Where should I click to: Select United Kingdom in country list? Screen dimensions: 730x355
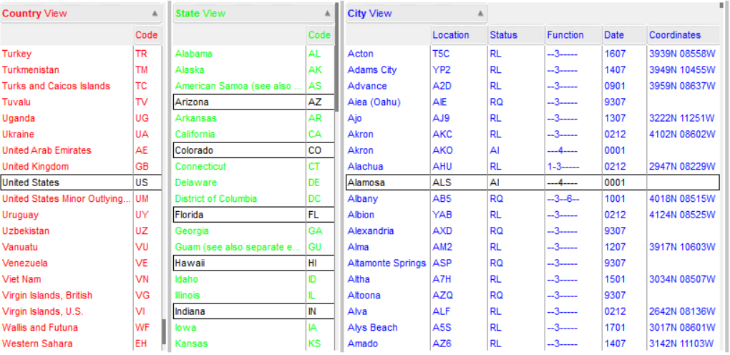coord(81,166)
